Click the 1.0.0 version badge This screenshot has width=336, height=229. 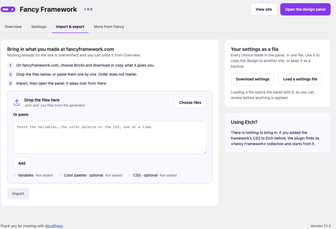(x=88, y=9)
